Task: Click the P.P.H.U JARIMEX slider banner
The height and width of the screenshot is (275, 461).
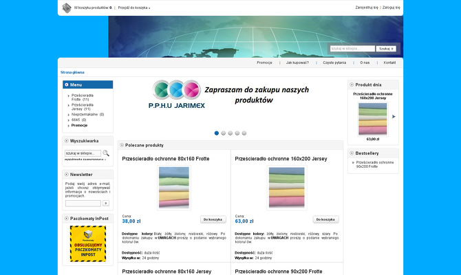Action: click(x=231, y=94)
